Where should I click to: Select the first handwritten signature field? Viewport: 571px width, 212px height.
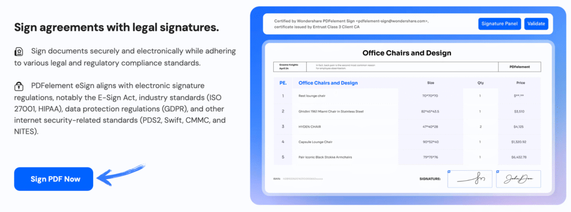click(470, 179)
